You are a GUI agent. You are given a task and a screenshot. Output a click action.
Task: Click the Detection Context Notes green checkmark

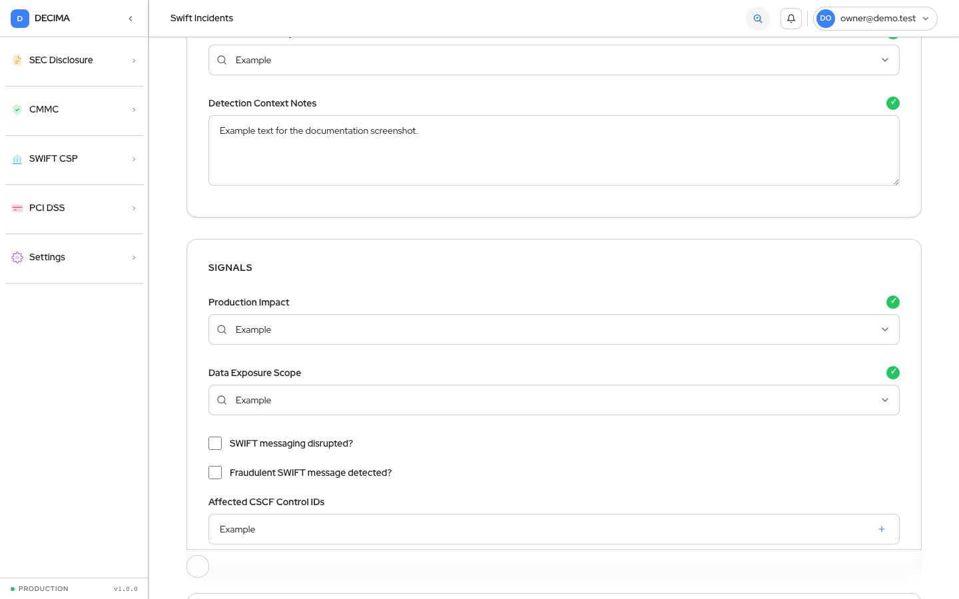[893, 103]
